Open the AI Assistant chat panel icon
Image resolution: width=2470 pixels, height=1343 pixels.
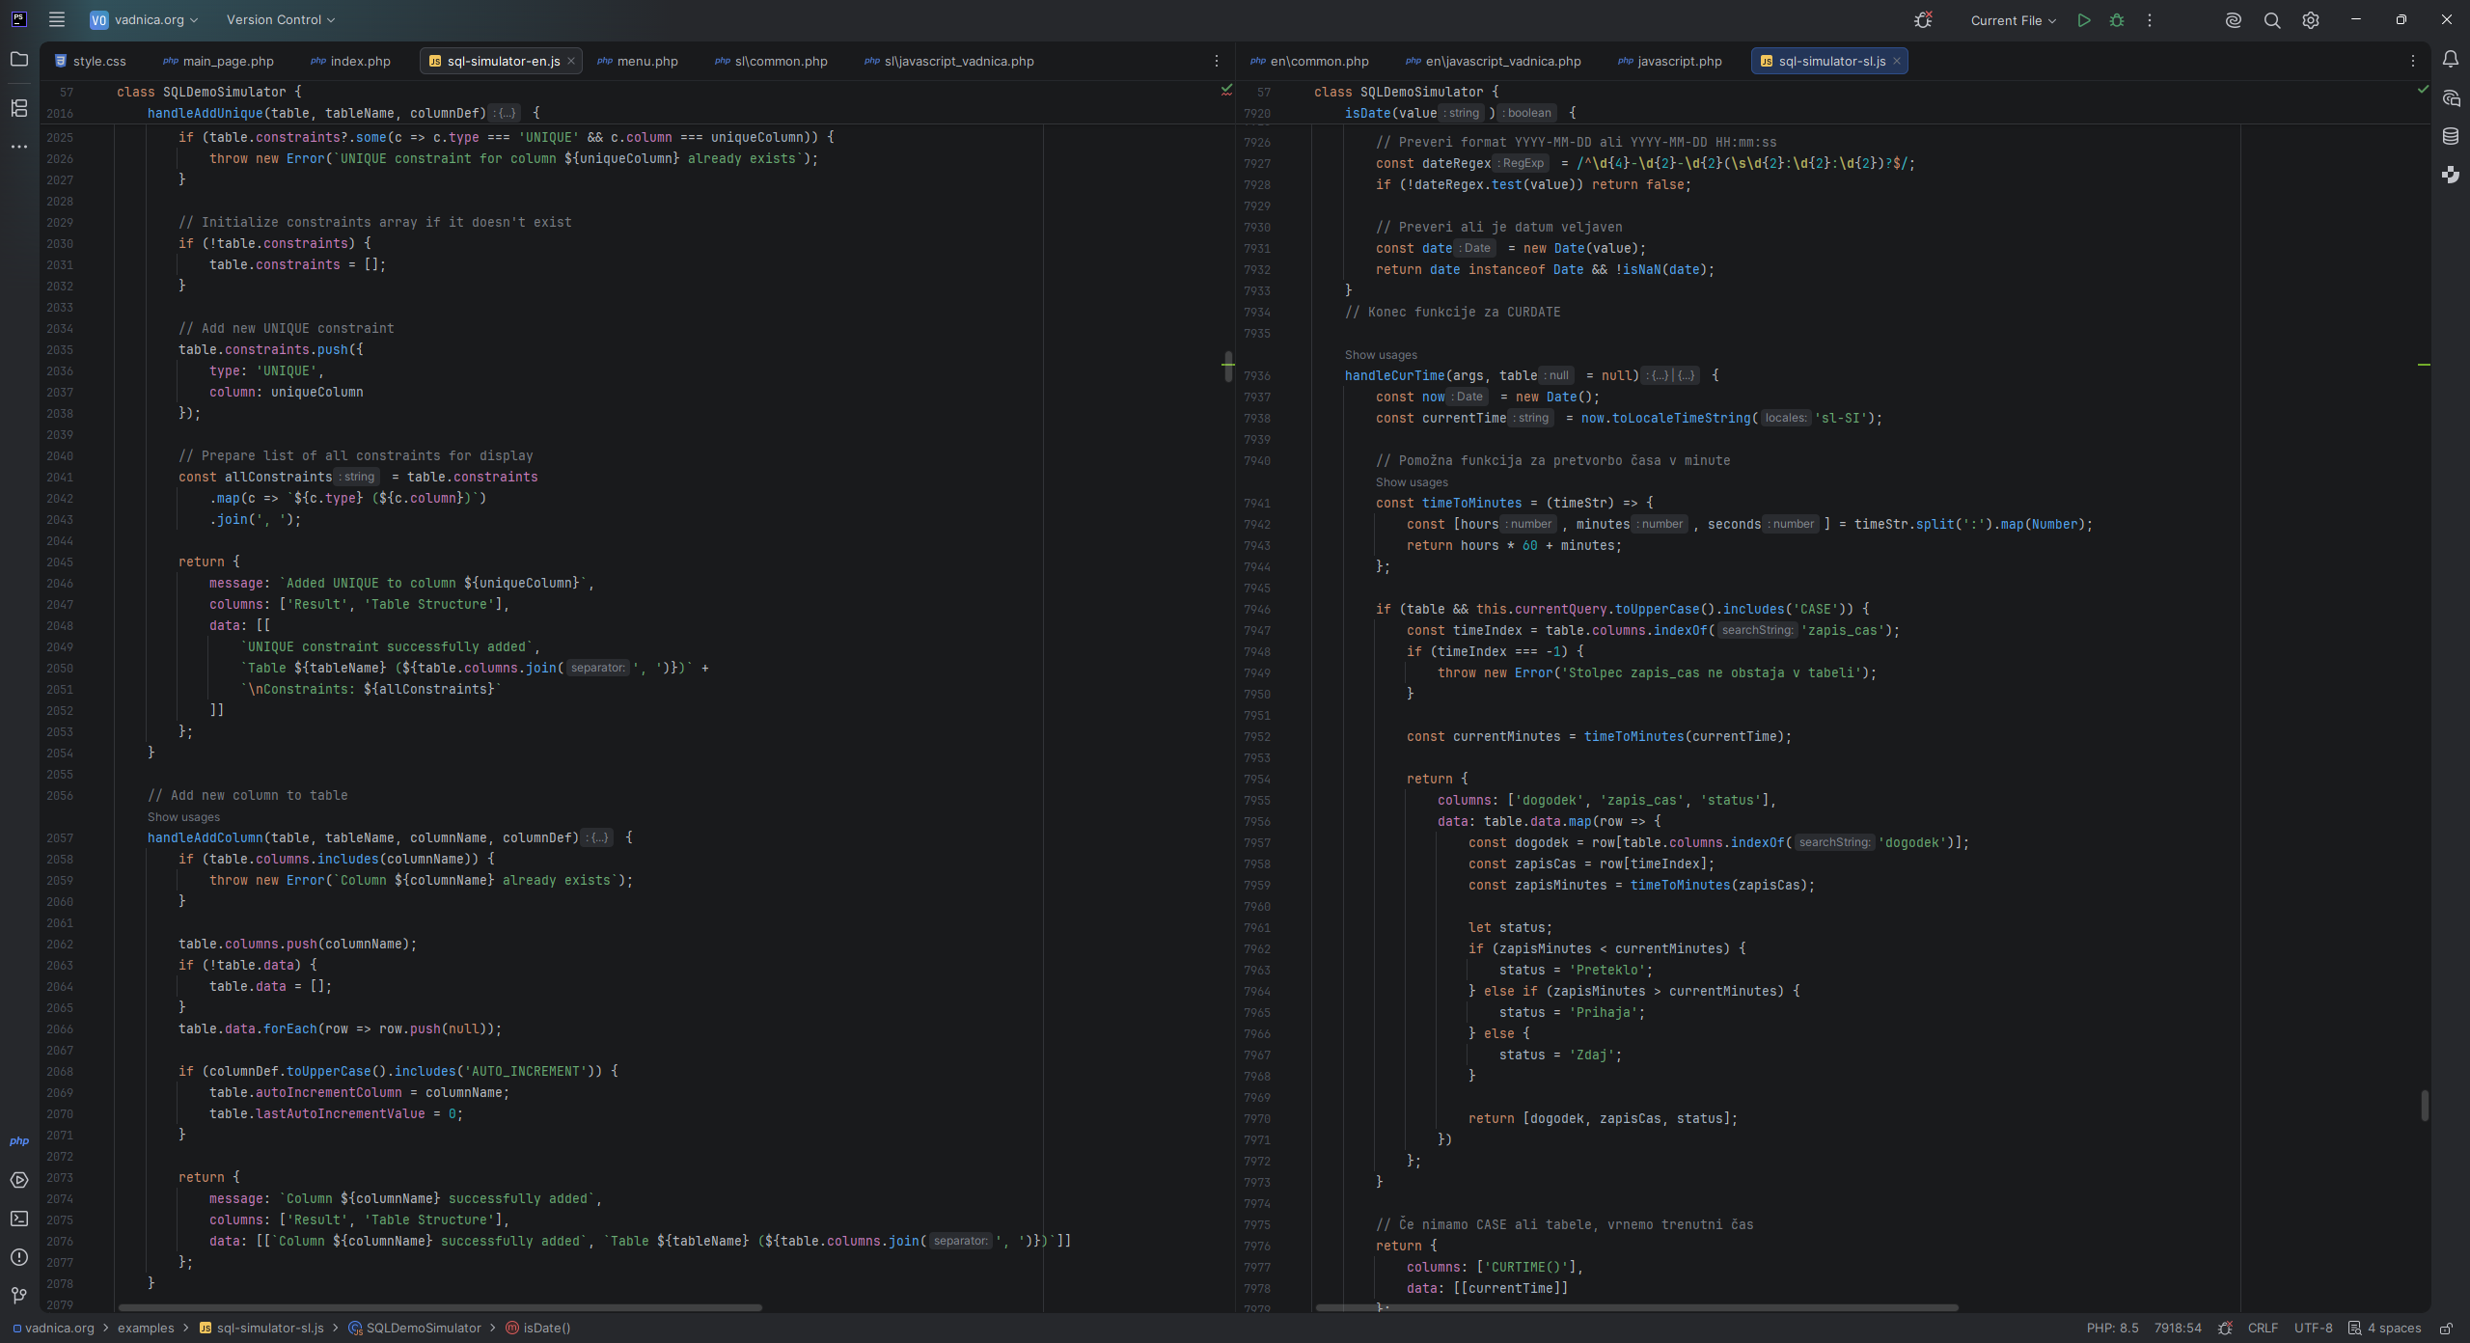[x=2451, y=98]
